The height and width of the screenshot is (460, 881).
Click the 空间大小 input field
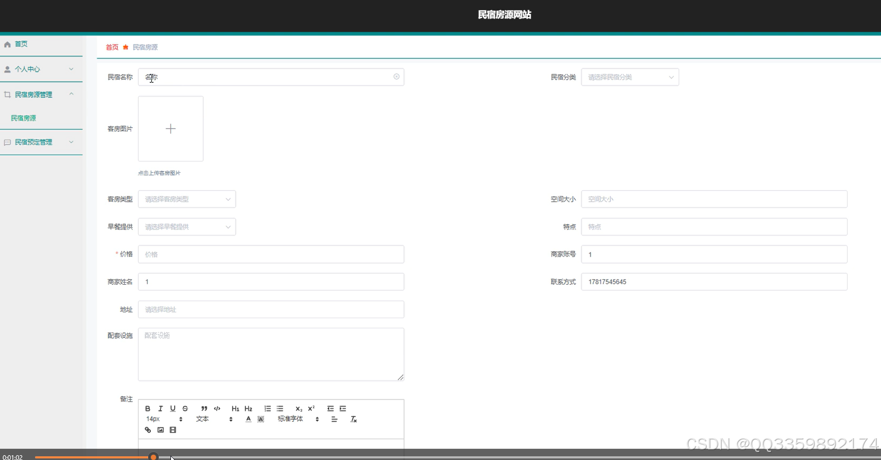point(714,199)
